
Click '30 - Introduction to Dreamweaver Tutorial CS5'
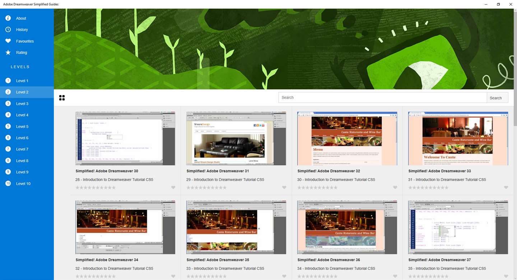[336, 179]
